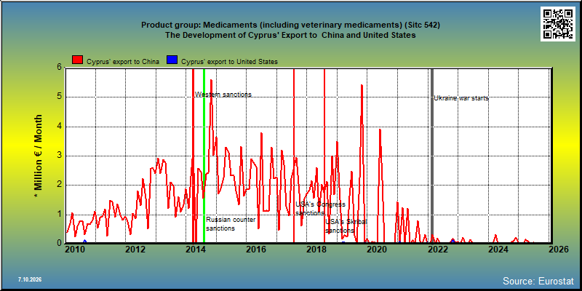The height and width of the screenshot is (291, 582).
Task: Click the 'Russian counter sanctions' annotation
Action: point(231,224)
